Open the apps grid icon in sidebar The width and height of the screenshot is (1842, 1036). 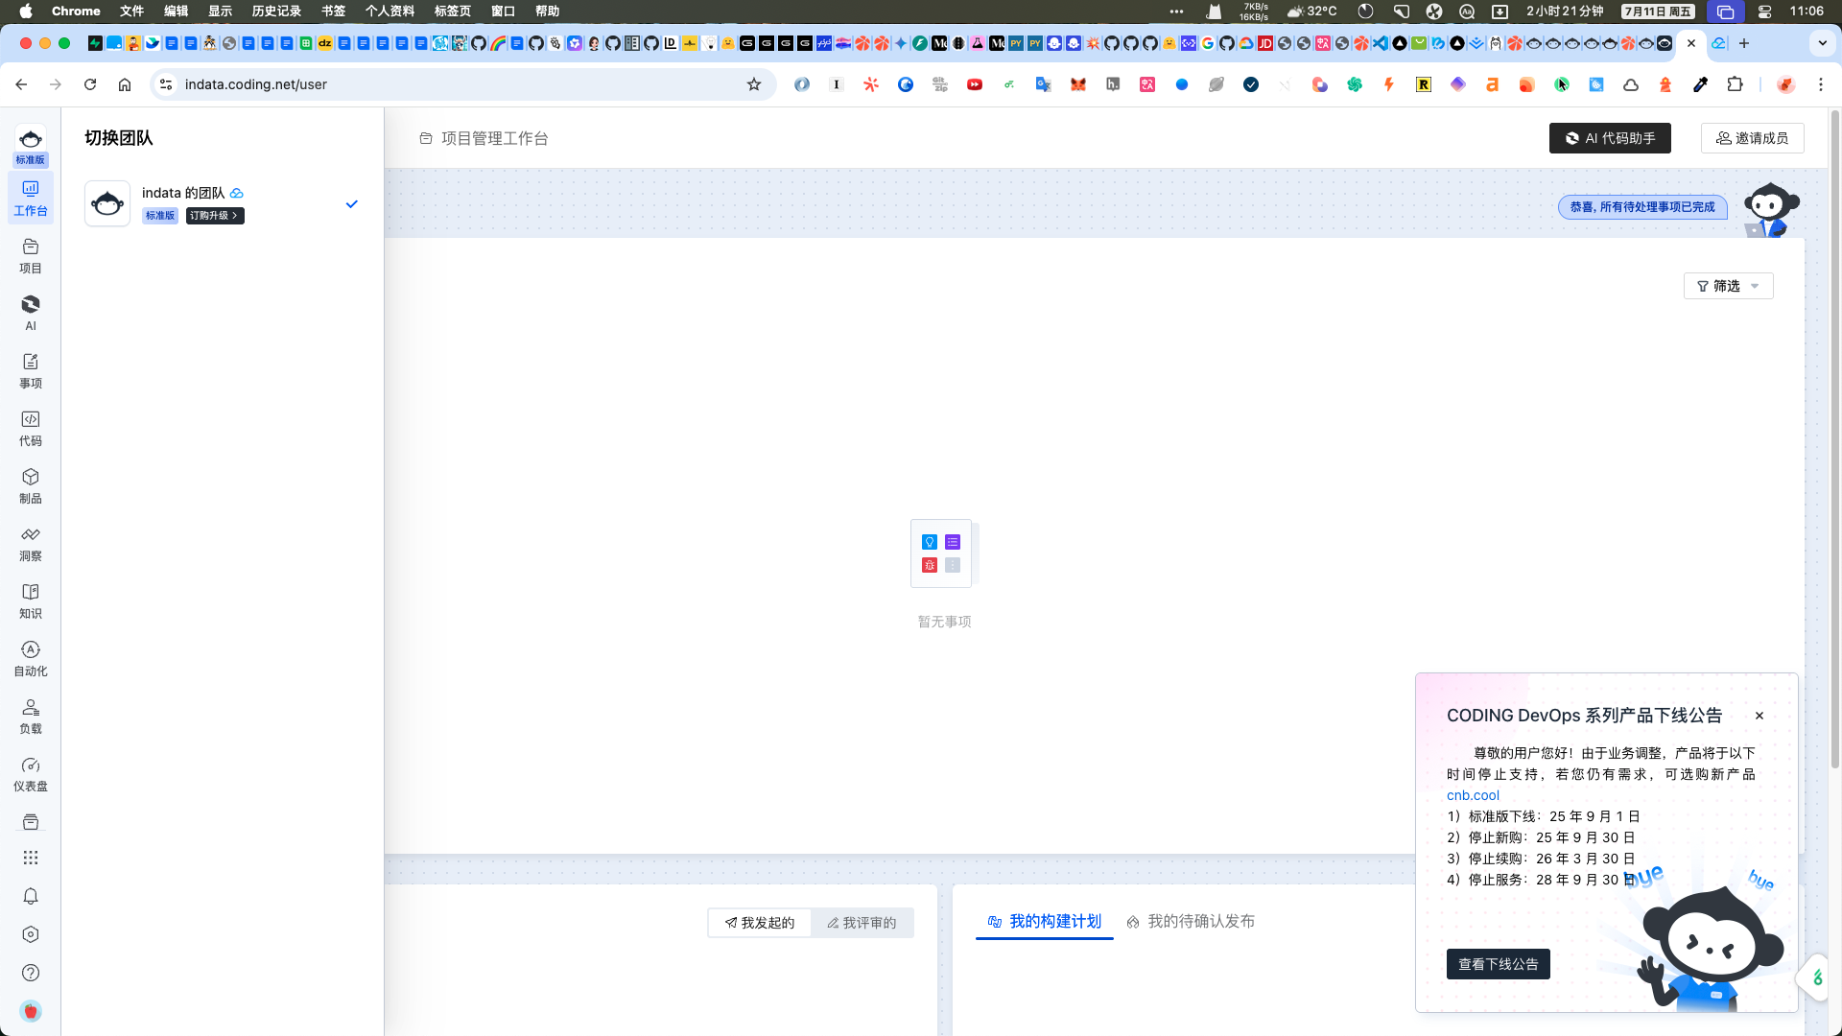point(31,858)
